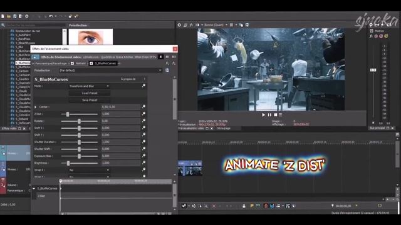The height and width of the screenshot is (225, 401).
Task: Toggle snapping magnet icon in timeline toolbar
Action: click(x=266, y=206)
